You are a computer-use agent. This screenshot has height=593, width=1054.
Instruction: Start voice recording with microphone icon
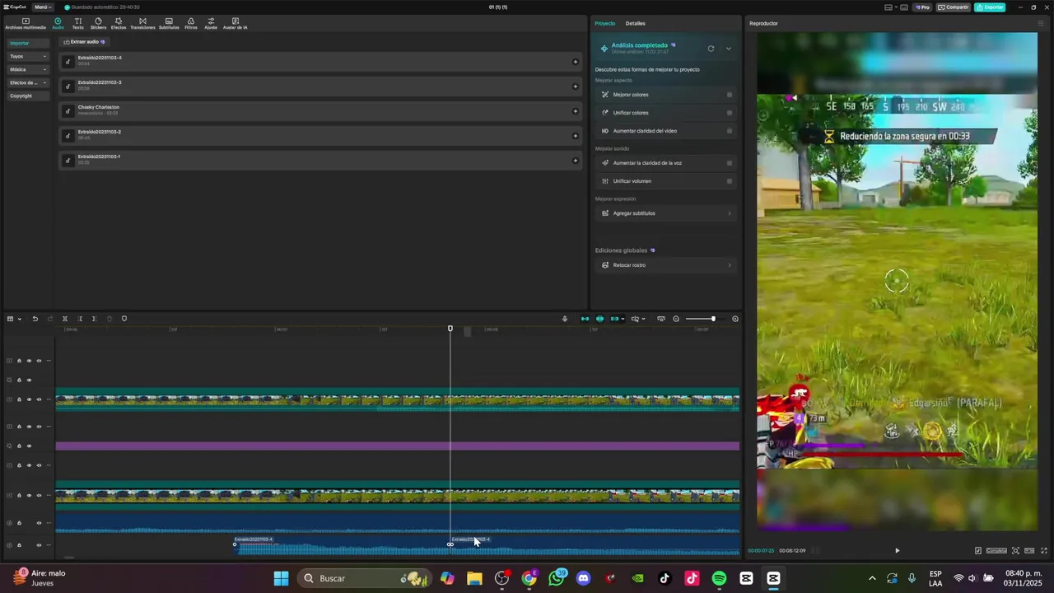click(565, 319)
